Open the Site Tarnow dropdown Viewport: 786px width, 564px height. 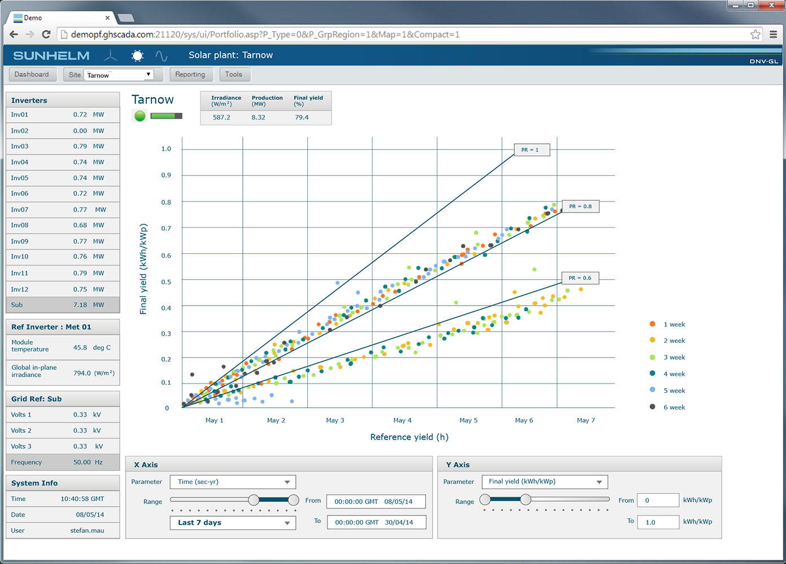click(119, 75)
